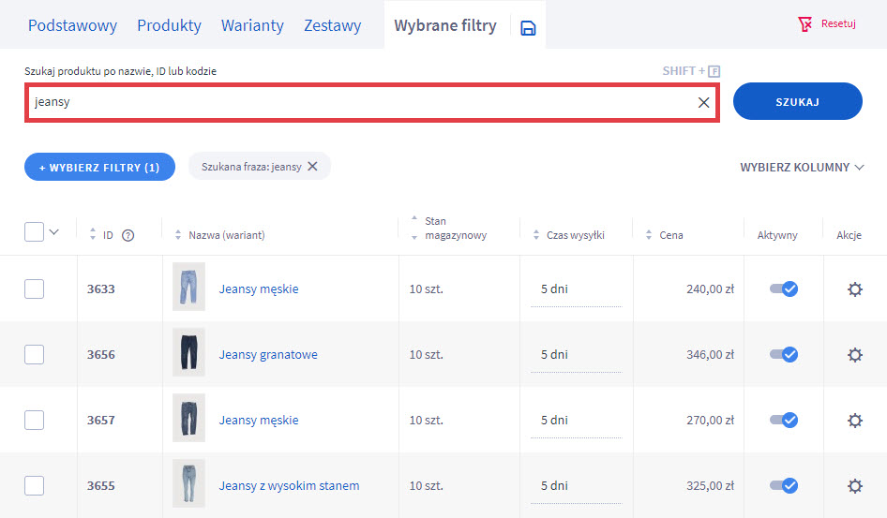Toggle the Aktywny switch for product 3657

784,420
